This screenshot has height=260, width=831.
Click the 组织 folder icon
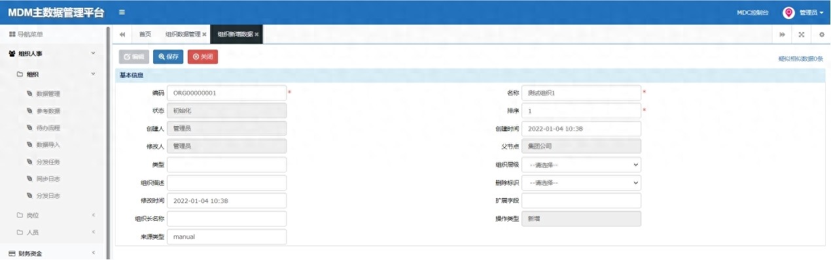[20, 74]
